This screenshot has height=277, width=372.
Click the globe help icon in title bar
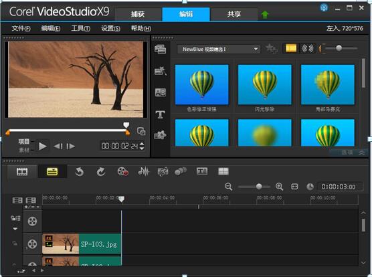[324, 8]
